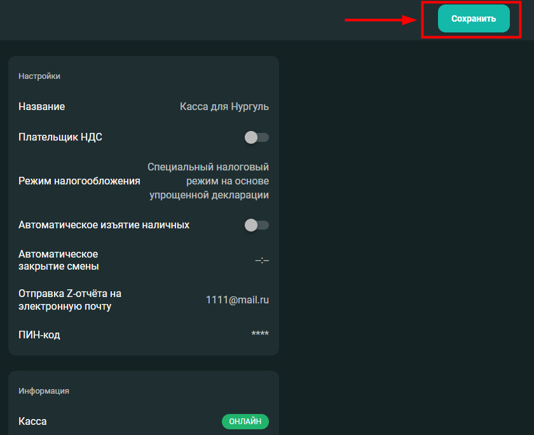Toggle the Плательщик НДС switch

(256, 137)
